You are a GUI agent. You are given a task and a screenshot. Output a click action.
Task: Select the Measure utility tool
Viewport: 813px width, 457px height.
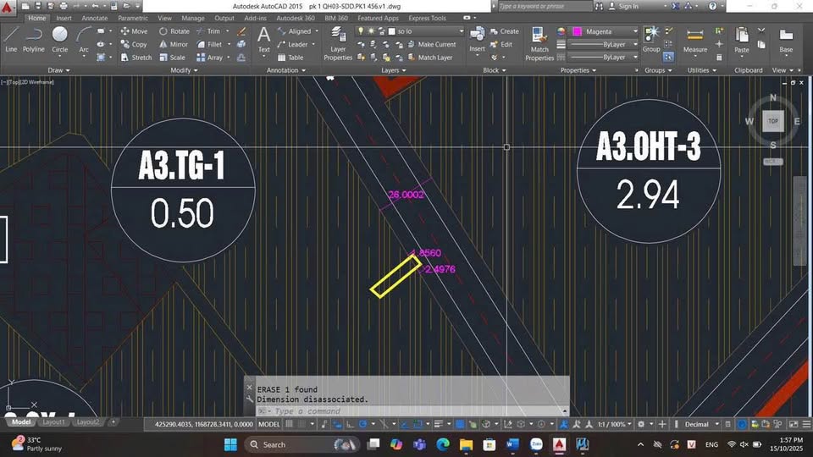click(x=695, y=41)
